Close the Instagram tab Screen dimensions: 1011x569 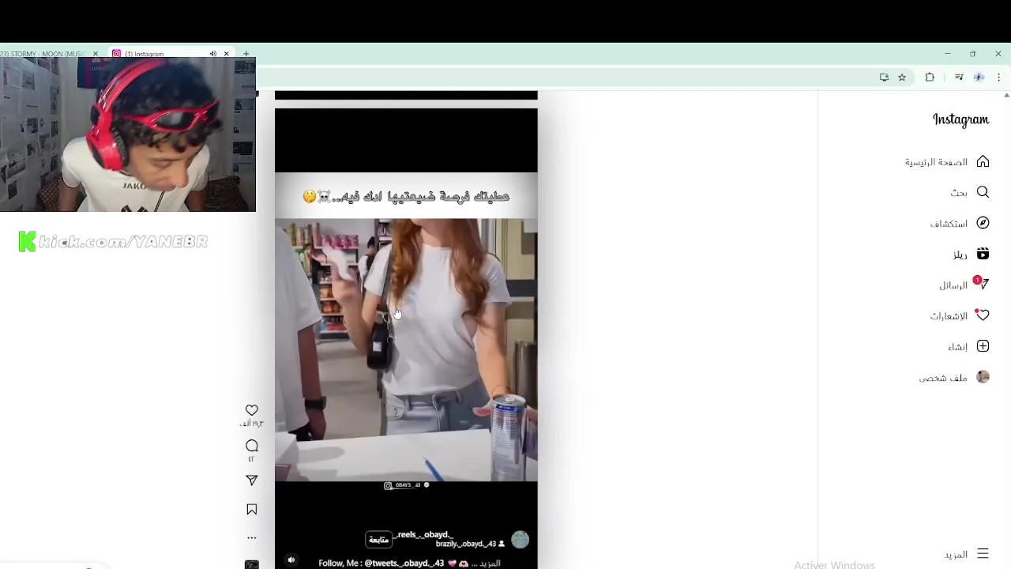point(226,54)
